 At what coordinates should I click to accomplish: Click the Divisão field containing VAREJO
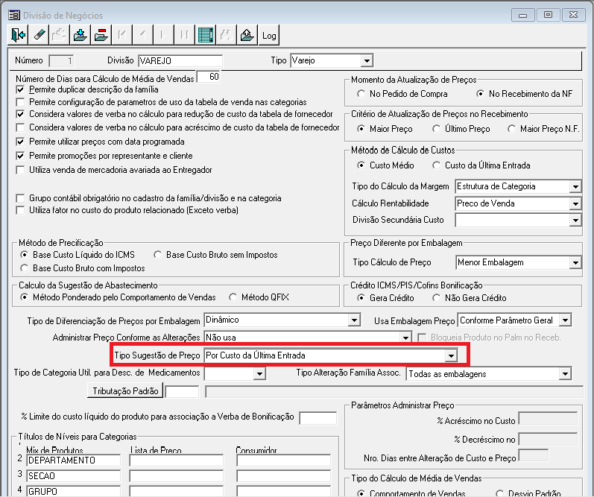point(180,60)
